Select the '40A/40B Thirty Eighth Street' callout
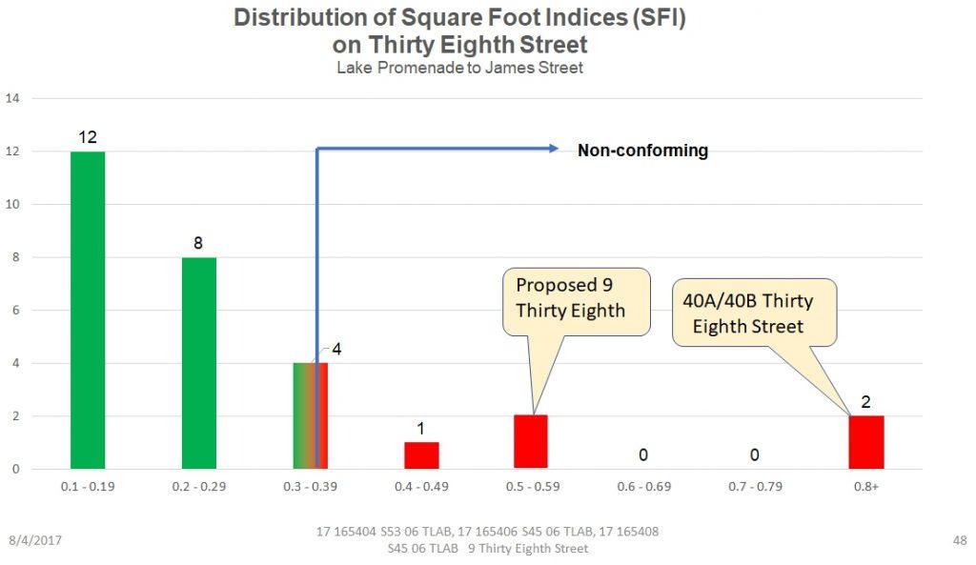The height and width of the screenshot is (565, 976). [x=753, y=313]
